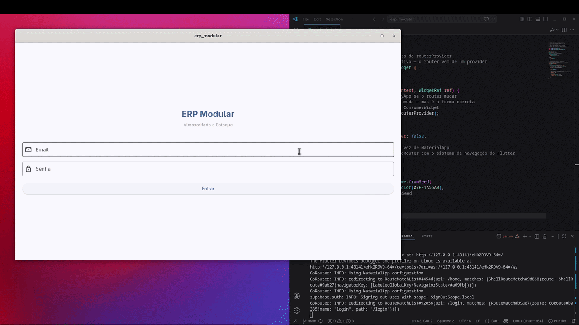Click the Copilot icon in status bar
Screen dimensions: 579x325
coord(506,321)
